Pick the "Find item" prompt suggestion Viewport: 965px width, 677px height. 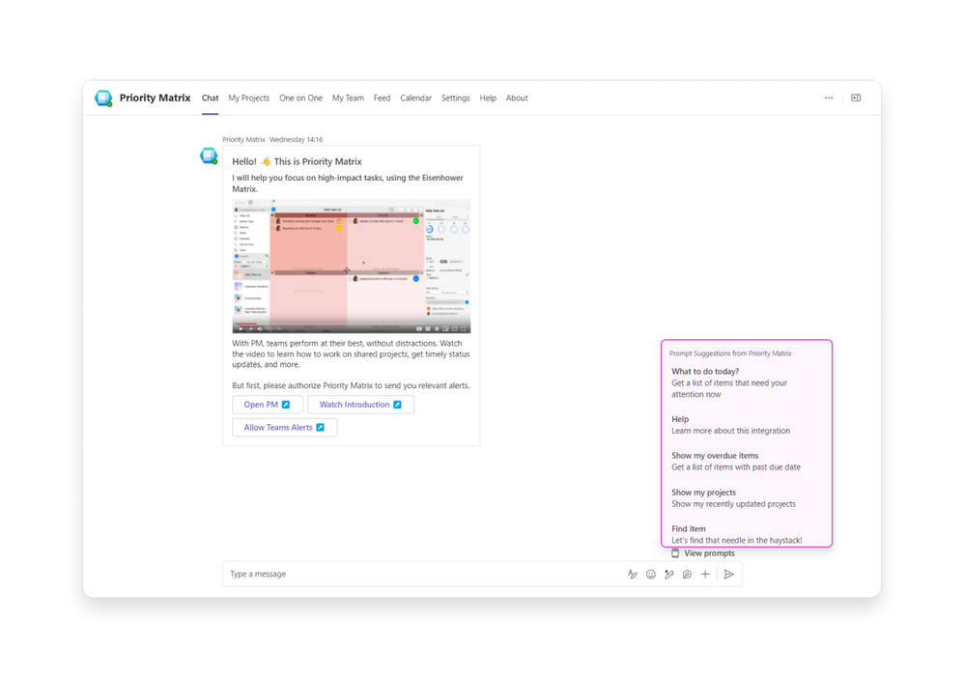[x=747, y=534]
